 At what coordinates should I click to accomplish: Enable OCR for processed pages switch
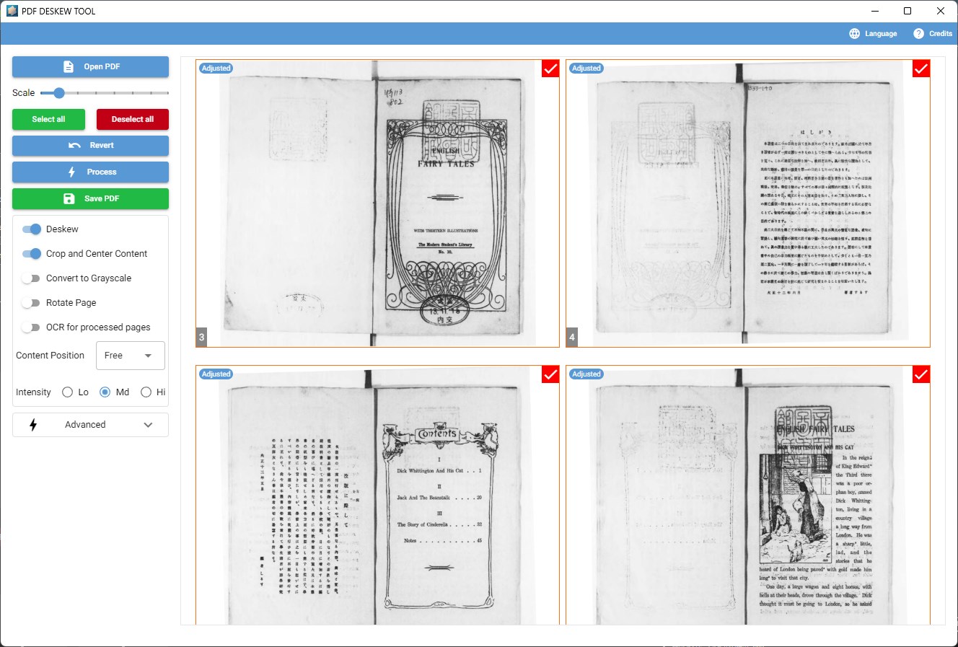pyautogui.click(x=31, y=327)
